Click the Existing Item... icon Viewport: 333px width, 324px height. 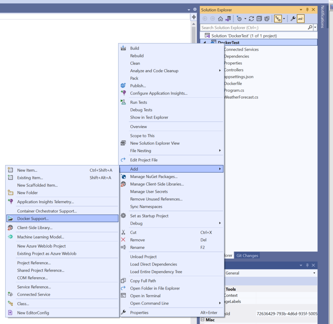click(x=10, y=177)
